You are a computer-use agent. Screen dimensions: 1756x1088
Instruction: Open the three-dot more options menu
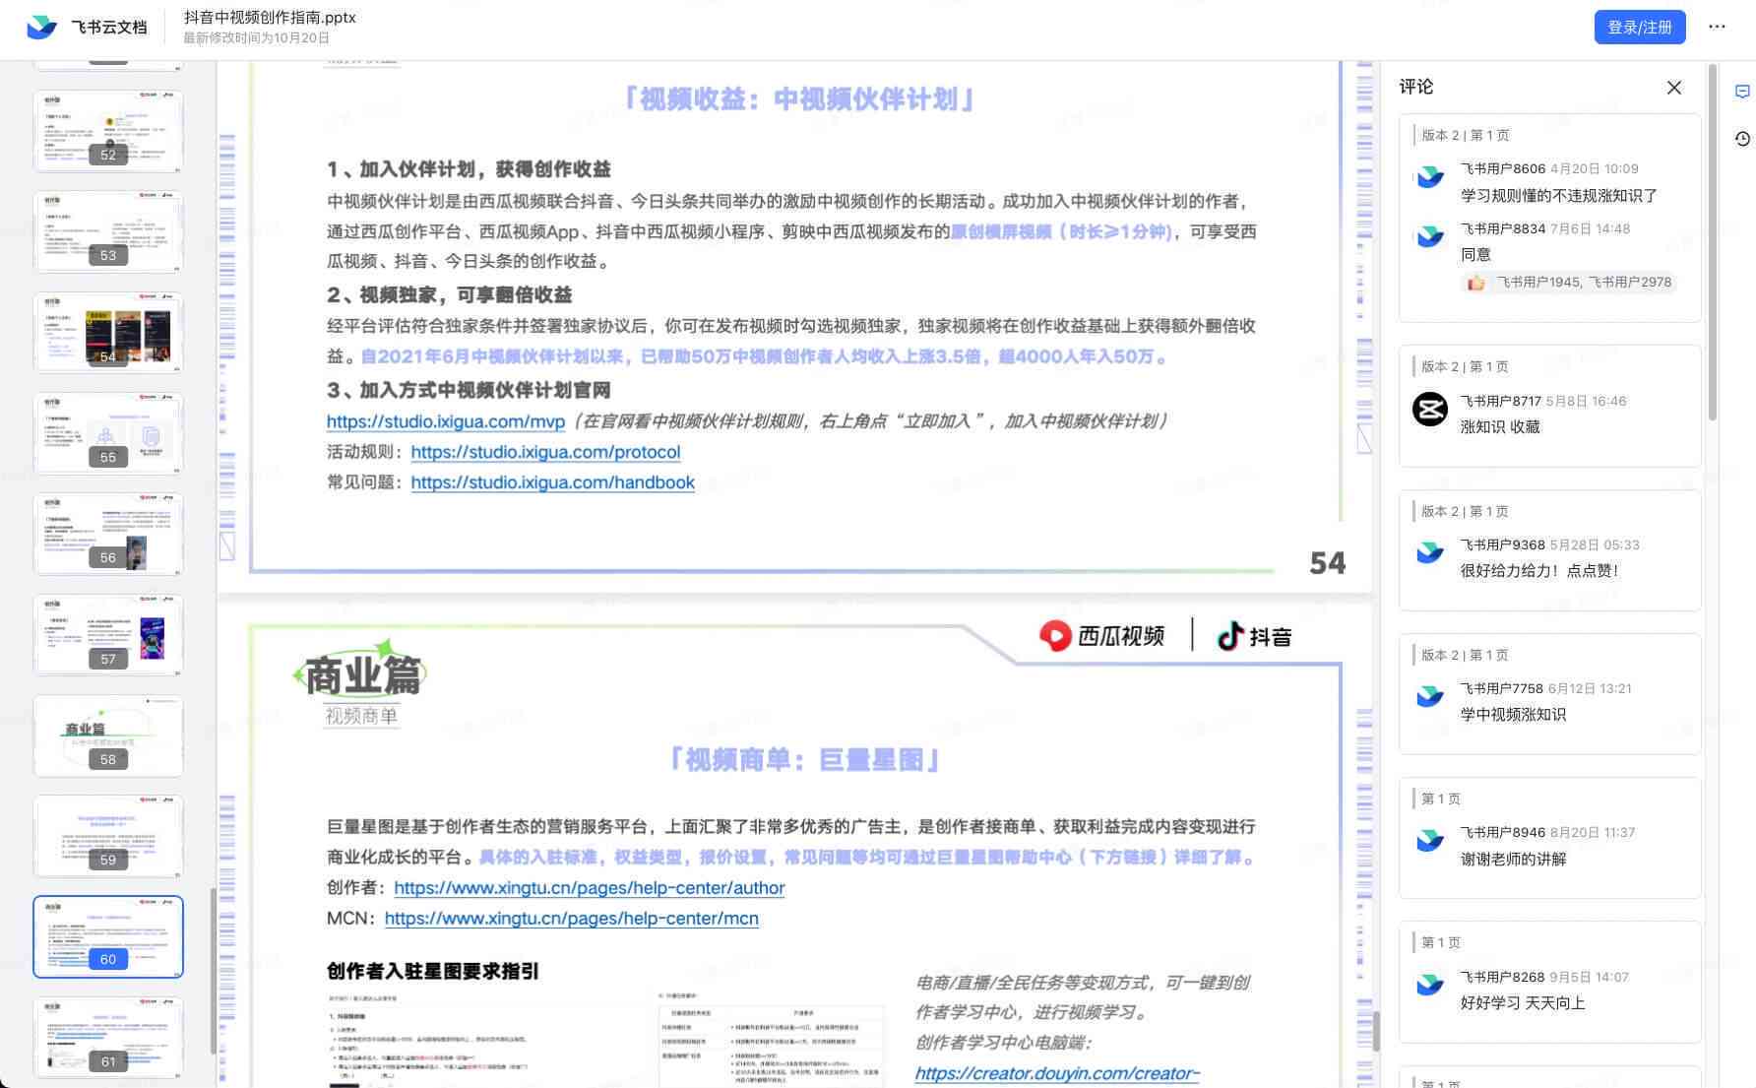(1718, 27)
